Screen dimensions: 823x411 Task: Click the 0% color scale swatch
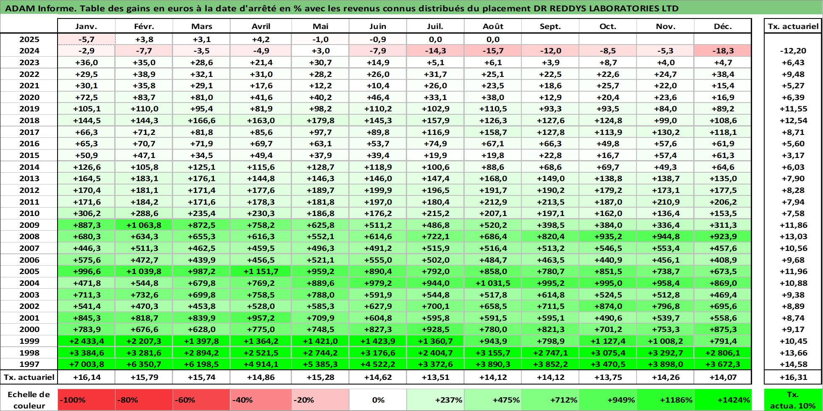(x=378, y=400)
